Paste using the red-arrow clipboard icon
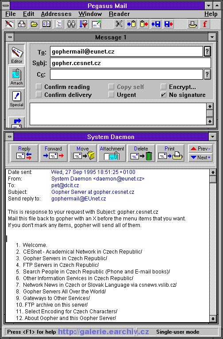Screen dimensions: 223x339 point(144,24)
